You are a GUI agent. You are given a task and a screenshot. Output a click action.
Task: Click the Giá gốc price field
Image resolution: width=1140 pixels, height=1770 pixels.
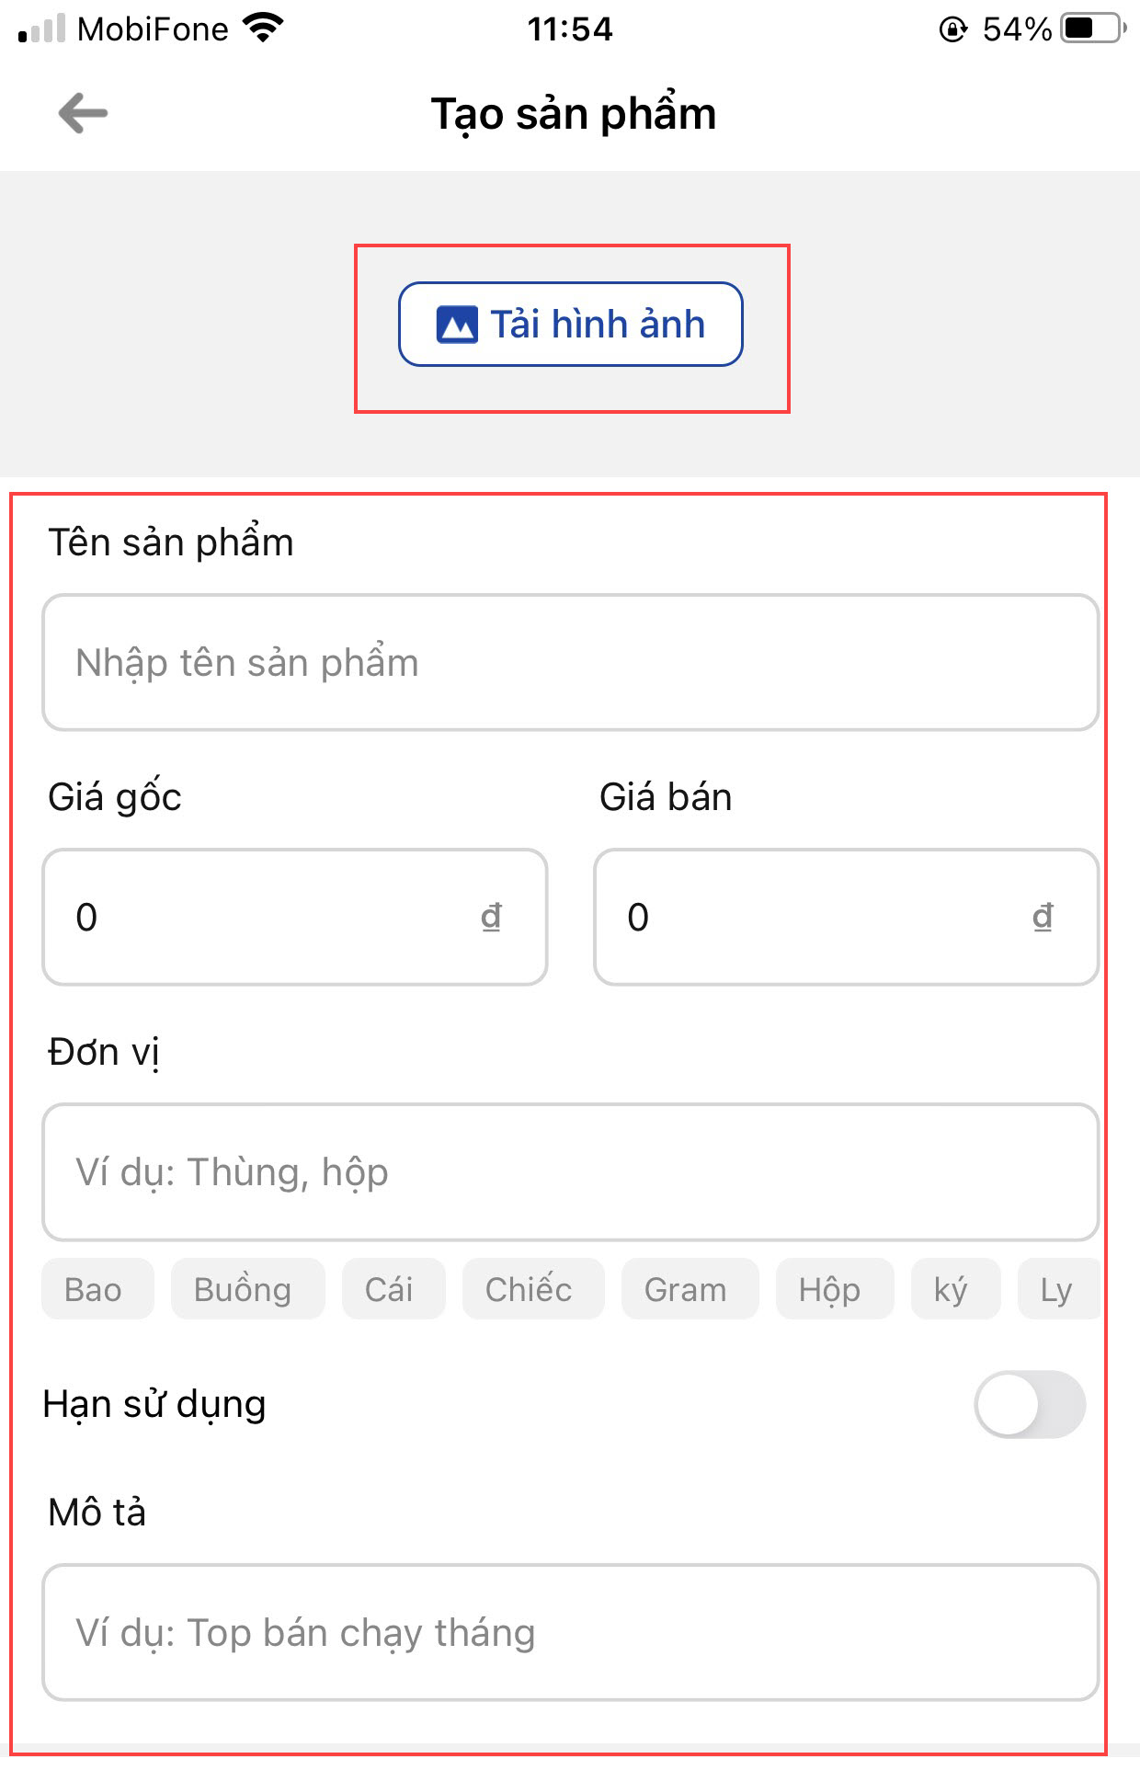[276, 917]
